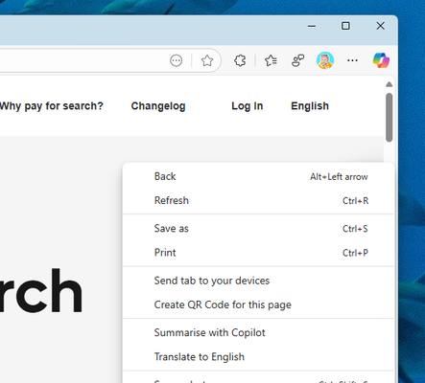Maximize the browser window
This screenshot has height=383, width=425.
[x=345, y=26]
